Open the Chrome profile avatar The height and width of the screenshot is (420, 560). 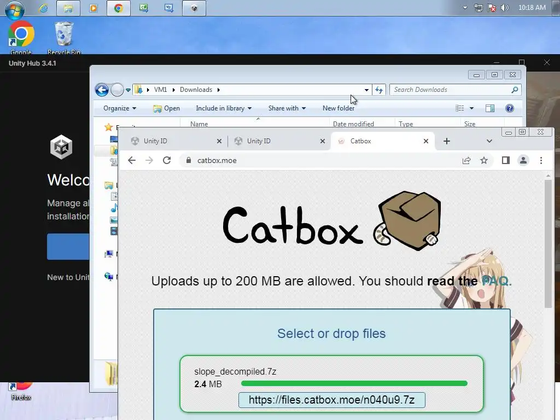tap(523, 160)
